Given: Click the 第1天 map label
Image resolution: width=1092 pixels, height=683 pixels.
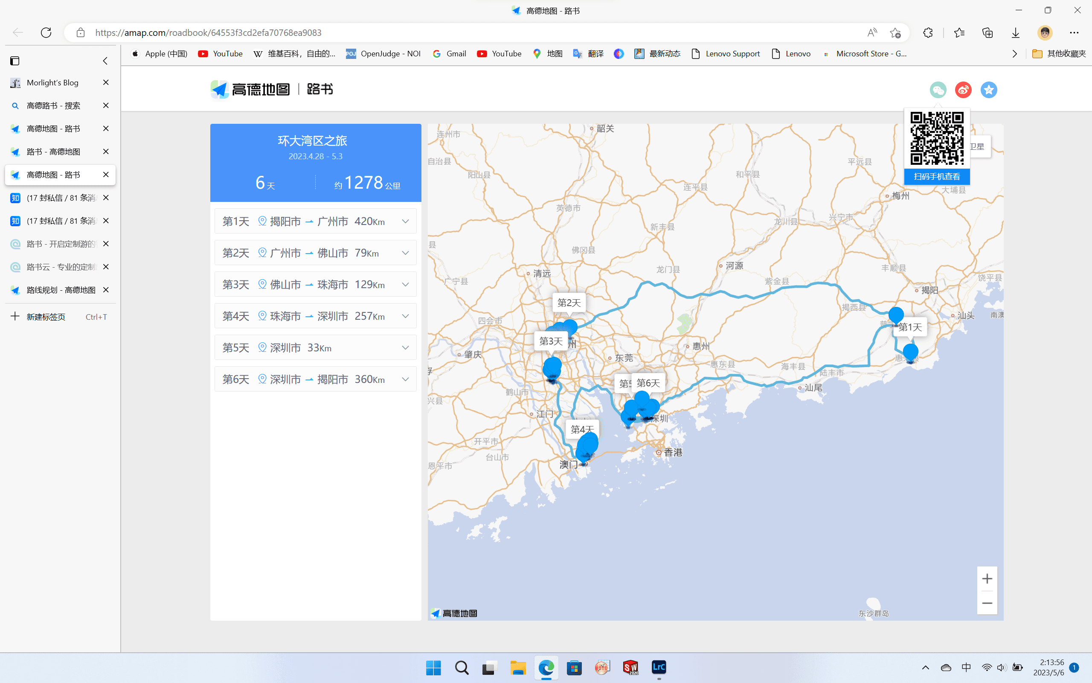Looking at the screenshot, I should [910, 327].
